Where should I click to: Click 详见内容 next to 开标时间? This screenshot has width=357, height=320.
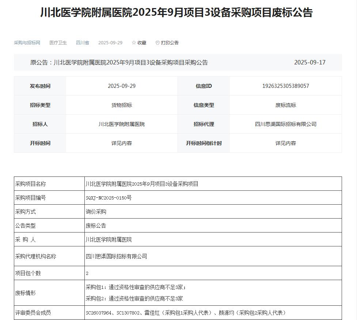click(x=121, y=143)
